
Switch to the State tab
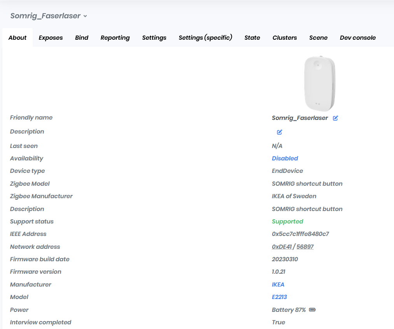click(252, 37)
